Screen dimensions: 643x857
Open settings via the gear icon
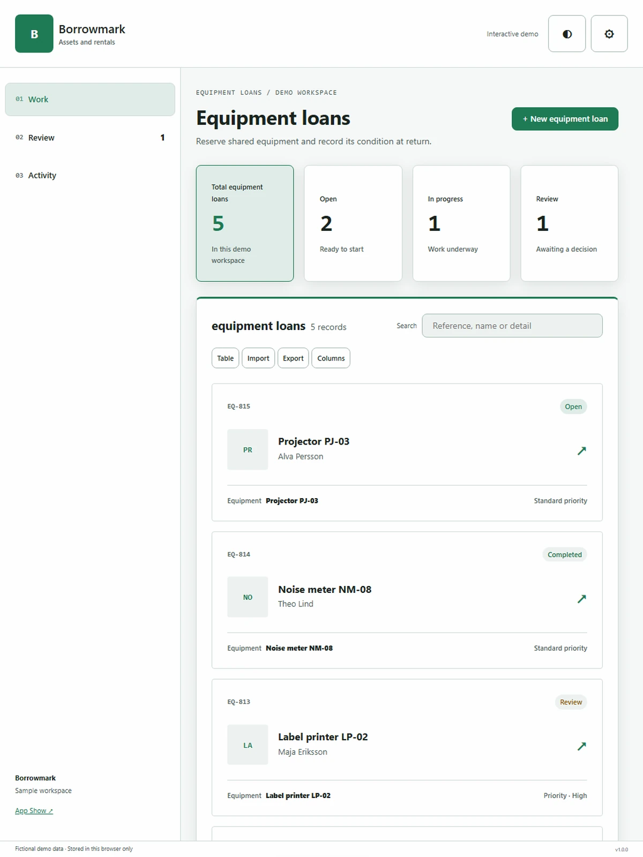(609, 34)
